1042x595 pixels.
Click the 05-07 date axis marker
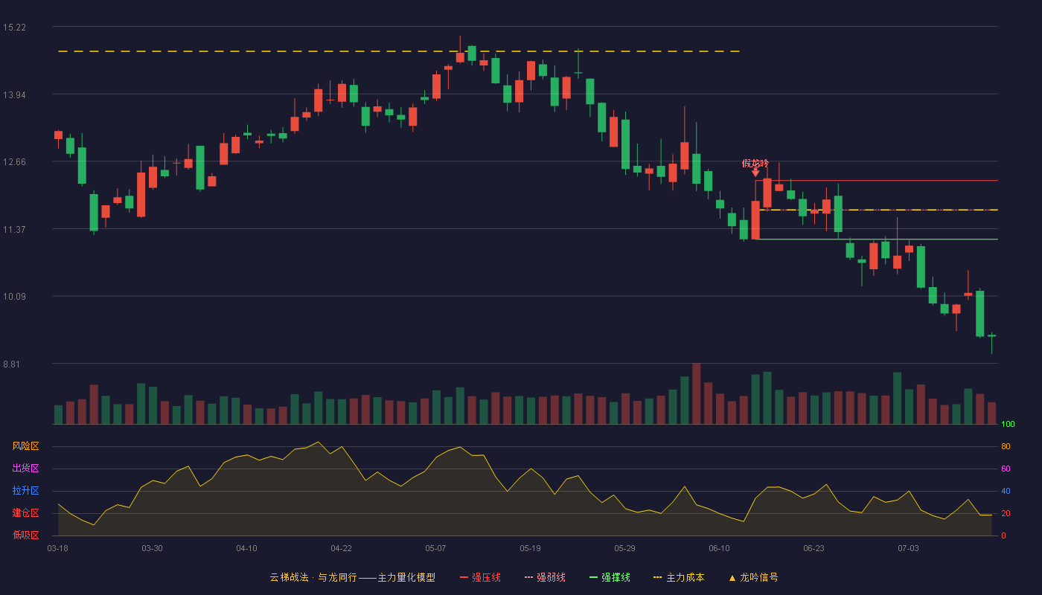coord(435,549)
